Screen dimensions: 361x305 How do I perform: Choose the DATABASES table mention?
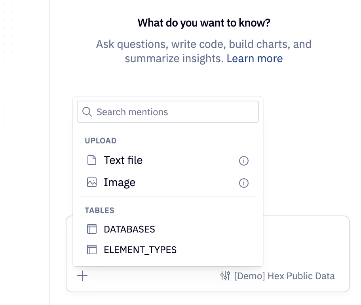point(129,229)
